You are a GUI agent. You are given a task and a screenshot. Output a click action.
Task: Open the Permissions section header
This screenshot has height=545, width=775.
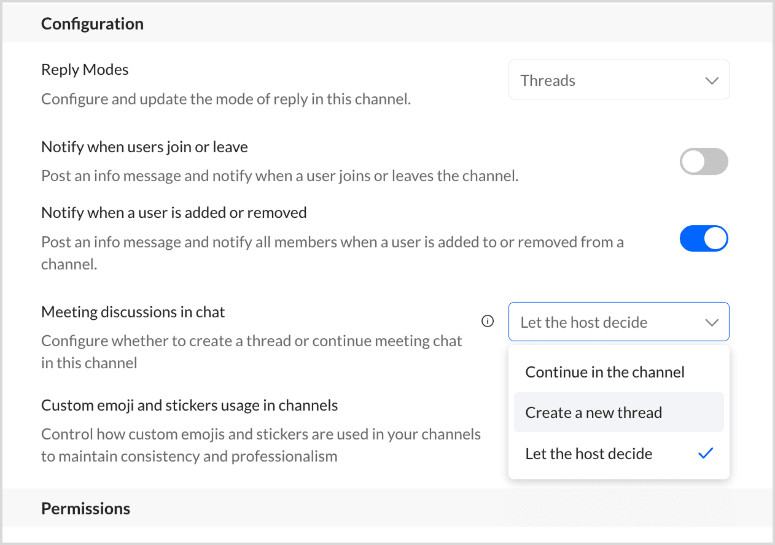[86, 508]
